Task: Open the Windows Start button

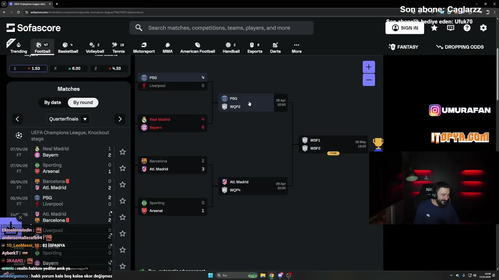Action: 211,275
